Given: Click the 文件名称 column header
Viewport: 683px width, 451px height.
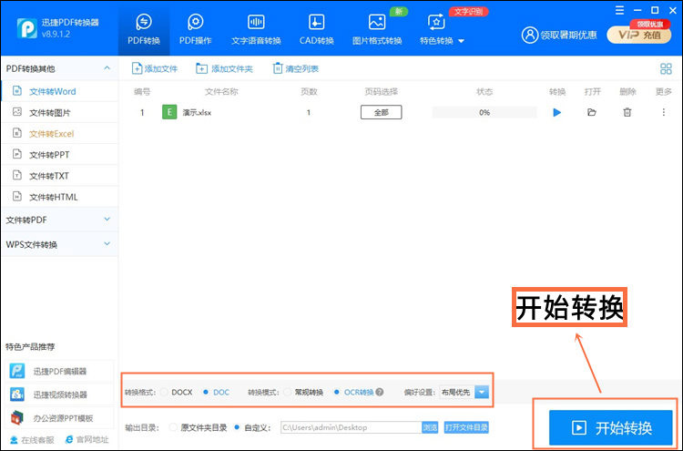Looking at the screenshot, I should (221, 91).
